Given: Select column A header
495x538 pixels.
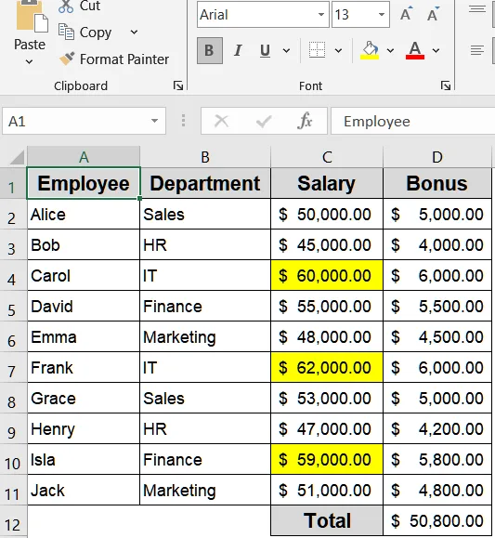Looking at the screenshot, I should point(84,157).
